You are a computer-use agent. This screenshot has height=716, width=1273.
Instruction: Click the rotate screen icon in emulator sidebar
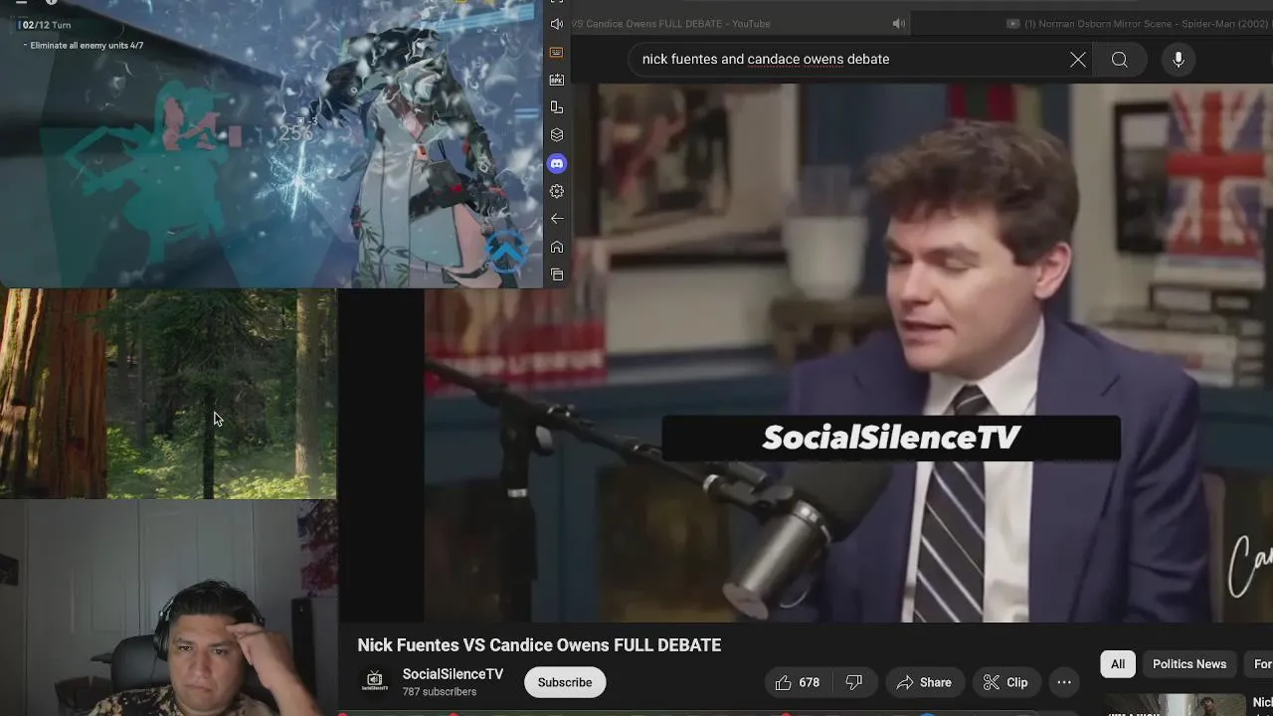557,107
